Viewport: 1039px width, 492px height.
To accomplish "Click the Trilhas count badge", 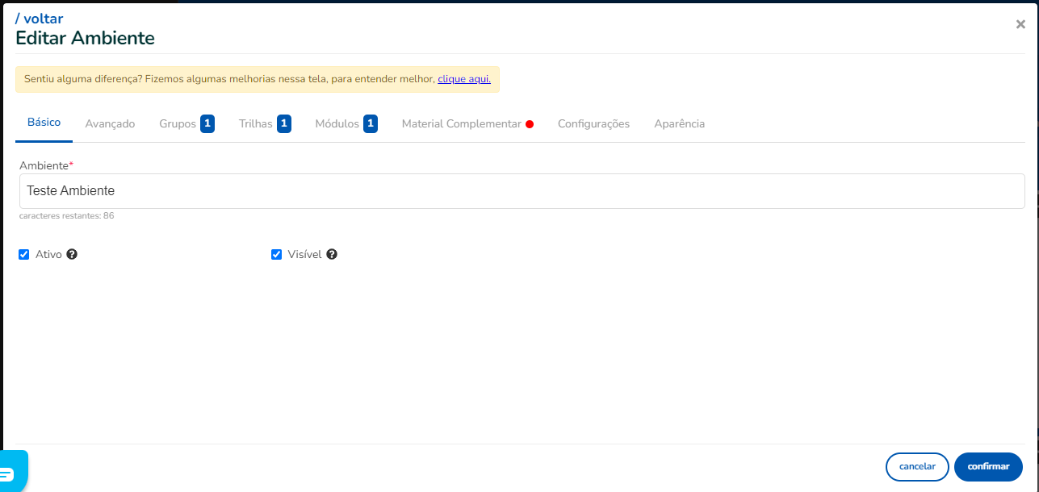I will (x=284, y=123).
